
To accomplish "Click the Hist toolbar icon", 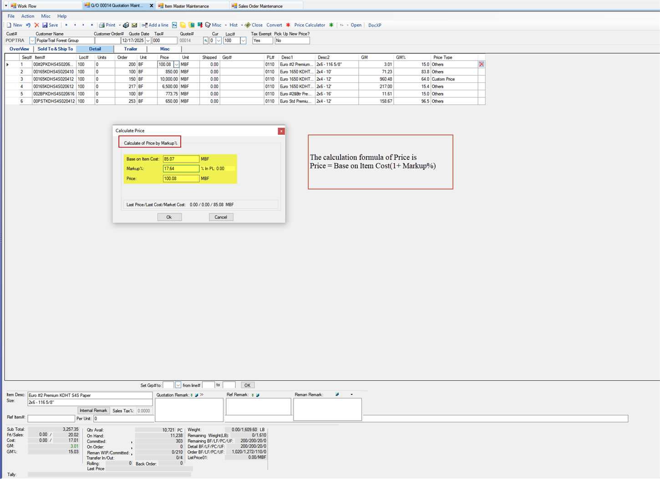I will pos(233,25).
